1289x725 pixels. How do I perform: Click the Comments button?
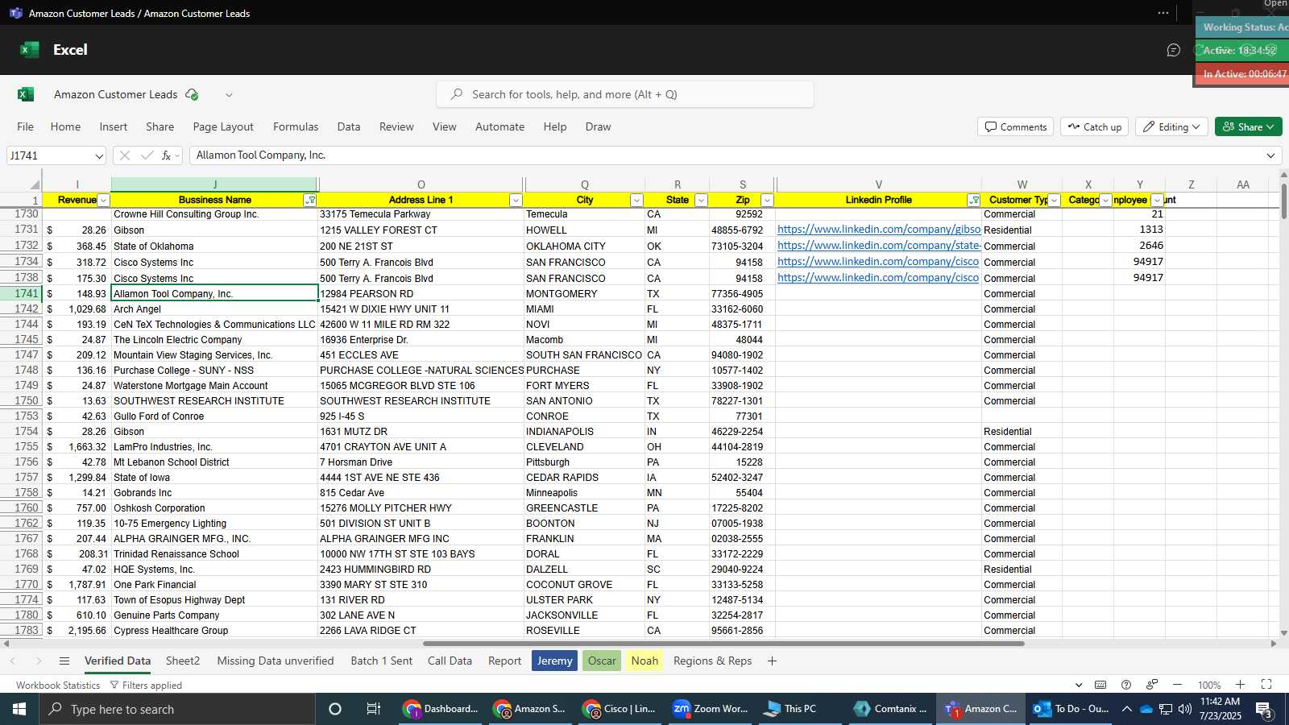click(1016, 126)
